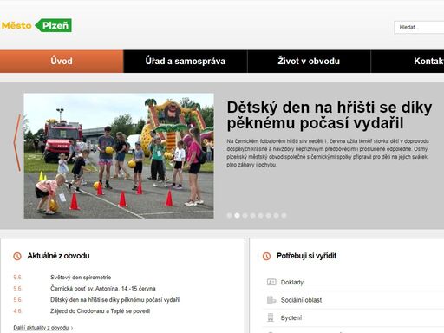Open the Doklady category
This screenshot has height=333, width=444.
[x=292, y=282]
